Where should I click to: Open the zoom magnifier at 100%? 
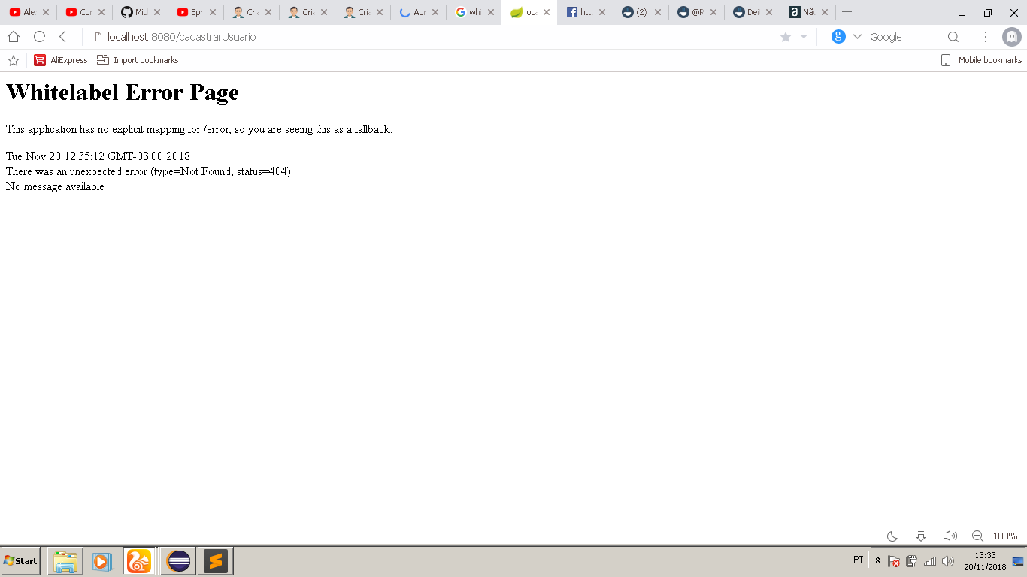[977, 536]
